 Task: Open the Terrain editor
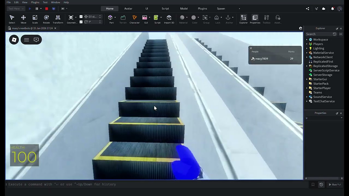pyautogui.click(x=123, y=19)
